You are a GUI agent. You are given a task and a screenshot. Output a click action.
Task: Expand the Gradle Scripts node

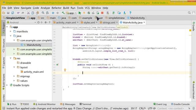pyautogui.click(x=7, y=85)
